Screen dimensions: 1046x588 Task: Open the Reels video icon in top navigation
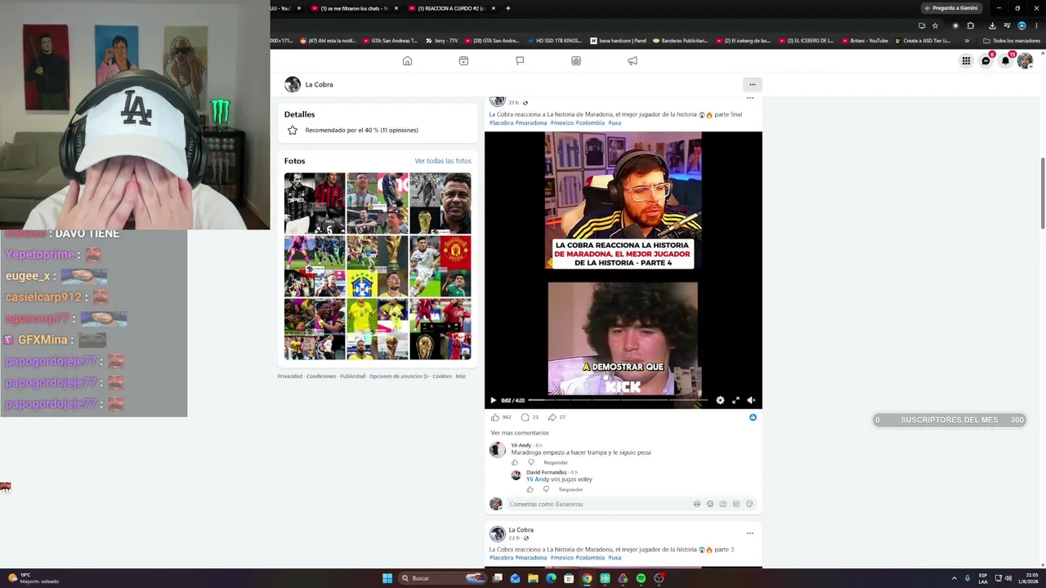(x=463, y=60)
